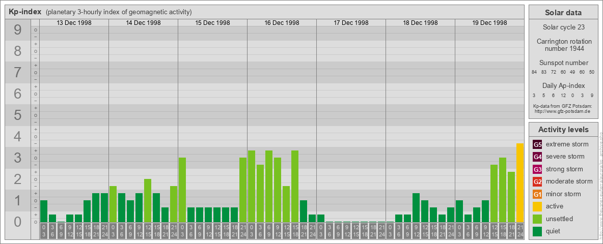Select the 13 Dec 1998 date header
Viewport: 603px width, 244px height.
[x=74, y=23]
